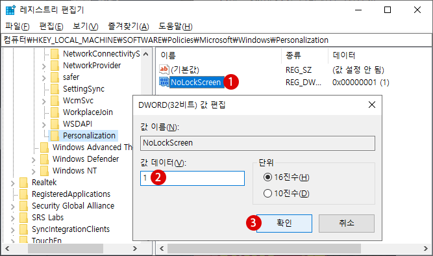
Task: Select the RegisteredApplications tree label
Action: coord(71,194)
